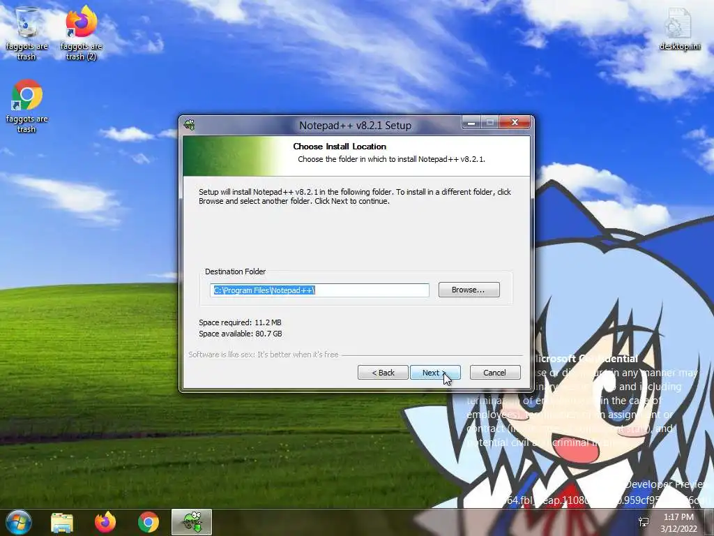Close the Notepad++ Setup window
This screenshot has width=714, height=536.
click(515, 123)
